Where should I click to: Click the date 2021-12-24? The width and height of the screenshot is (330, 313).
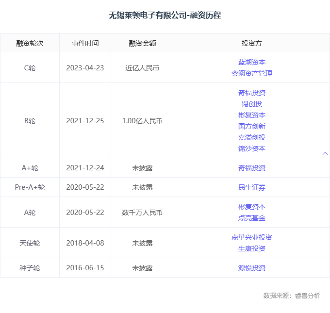(85, 168)
